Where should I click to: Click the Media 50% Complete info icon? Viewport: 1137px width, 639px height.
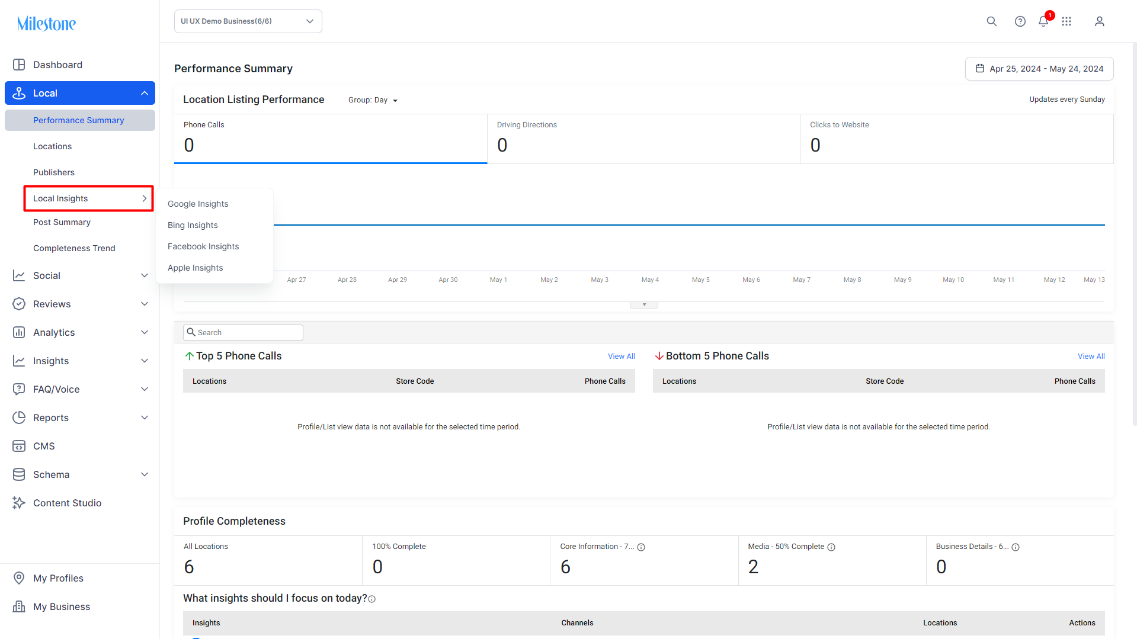(831, 547)
